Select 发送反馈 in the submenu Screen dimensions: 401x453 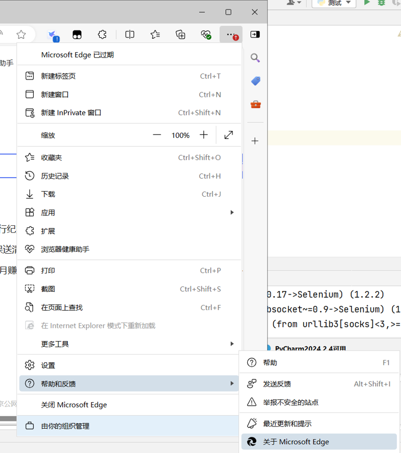(319, 384)
